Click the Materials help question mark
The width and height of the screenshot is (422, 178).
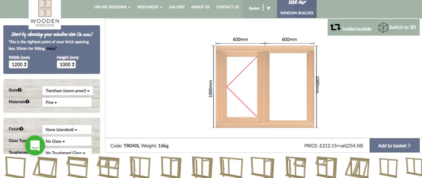(27, 102)
